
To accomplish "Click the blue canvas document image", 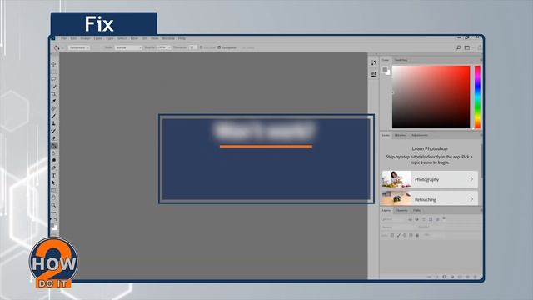I will 266,159.
